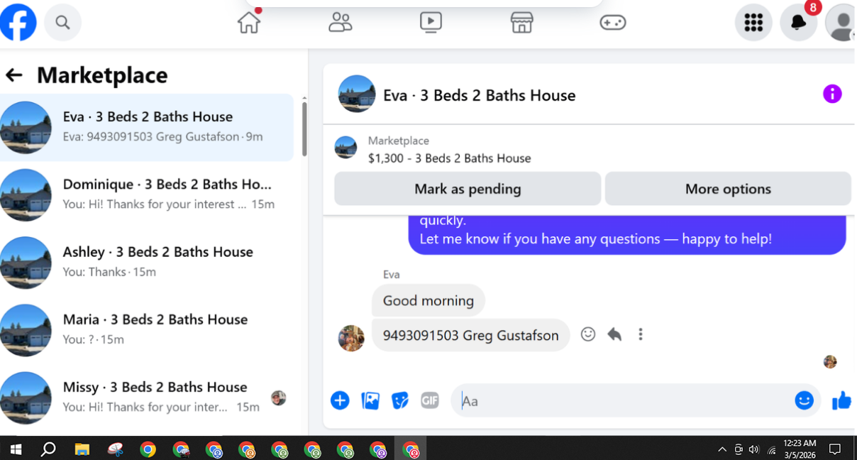Open the taskbar volume control

point(753,449)
